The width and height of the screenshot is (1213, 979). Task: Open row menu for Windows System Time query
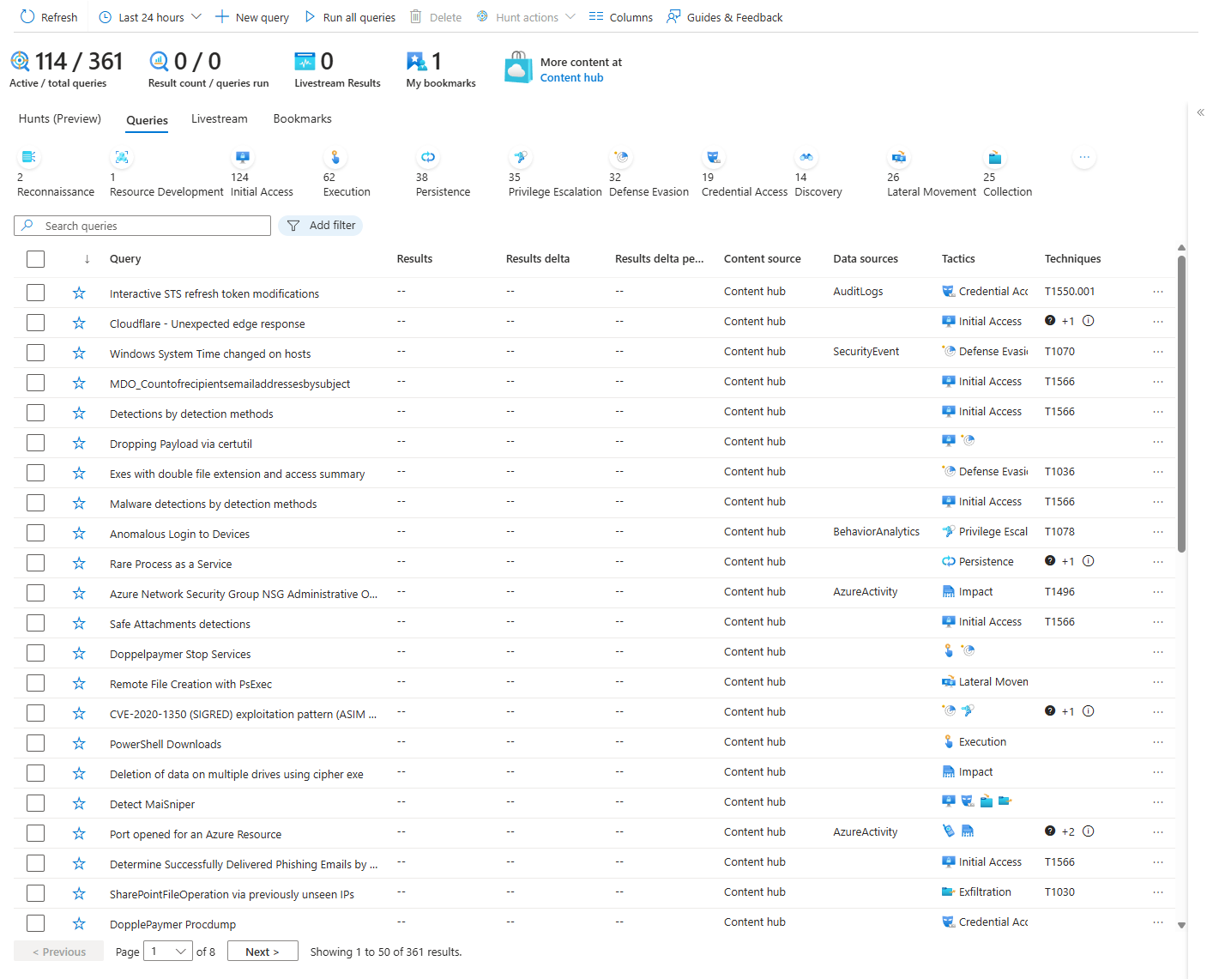(1158, 352)
